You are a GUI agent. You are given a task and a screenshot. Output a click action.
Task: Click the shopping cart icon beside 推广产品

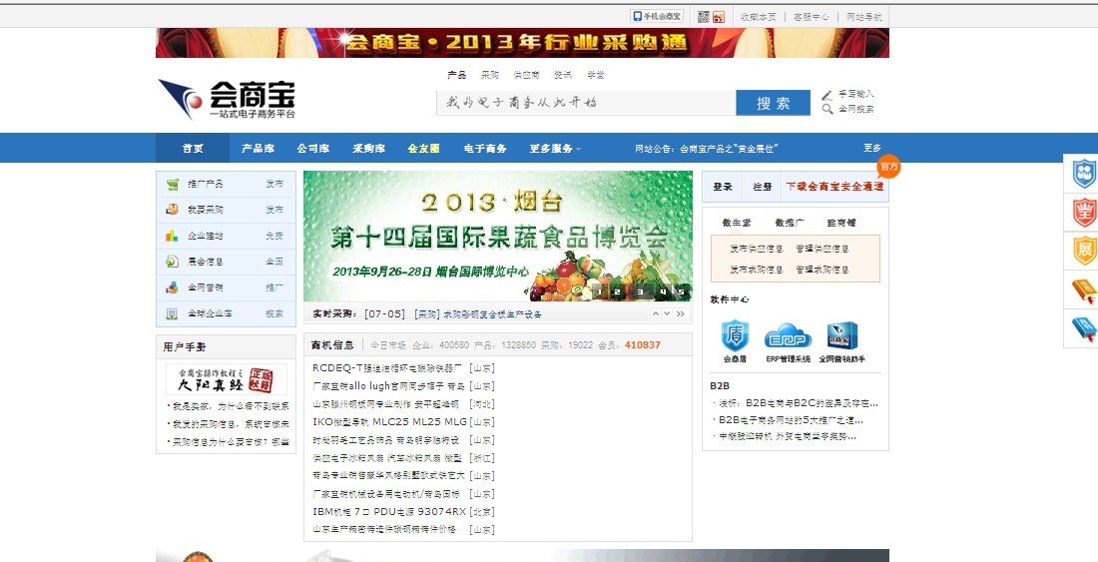[x=173, y=184]
